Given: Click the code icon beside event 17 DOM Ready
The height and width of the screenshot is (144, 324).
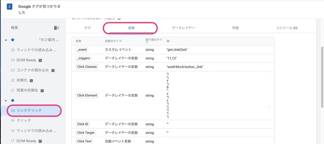Looking at the screenshot, I should [40, 141].
